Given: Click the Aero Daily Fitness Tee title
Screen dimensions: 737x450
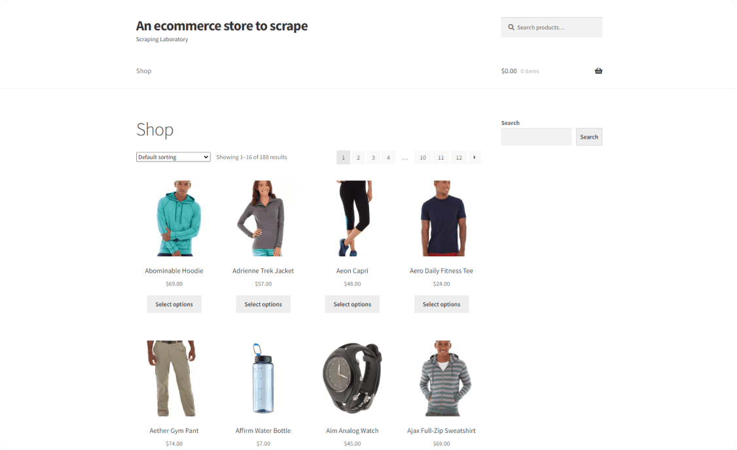Looking at the screenshot, I should tap(441, 271).
